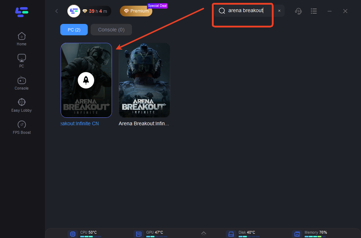Open Easy Lobby from sidebar
Screen dimensions: 361x238
click(21, 105)
